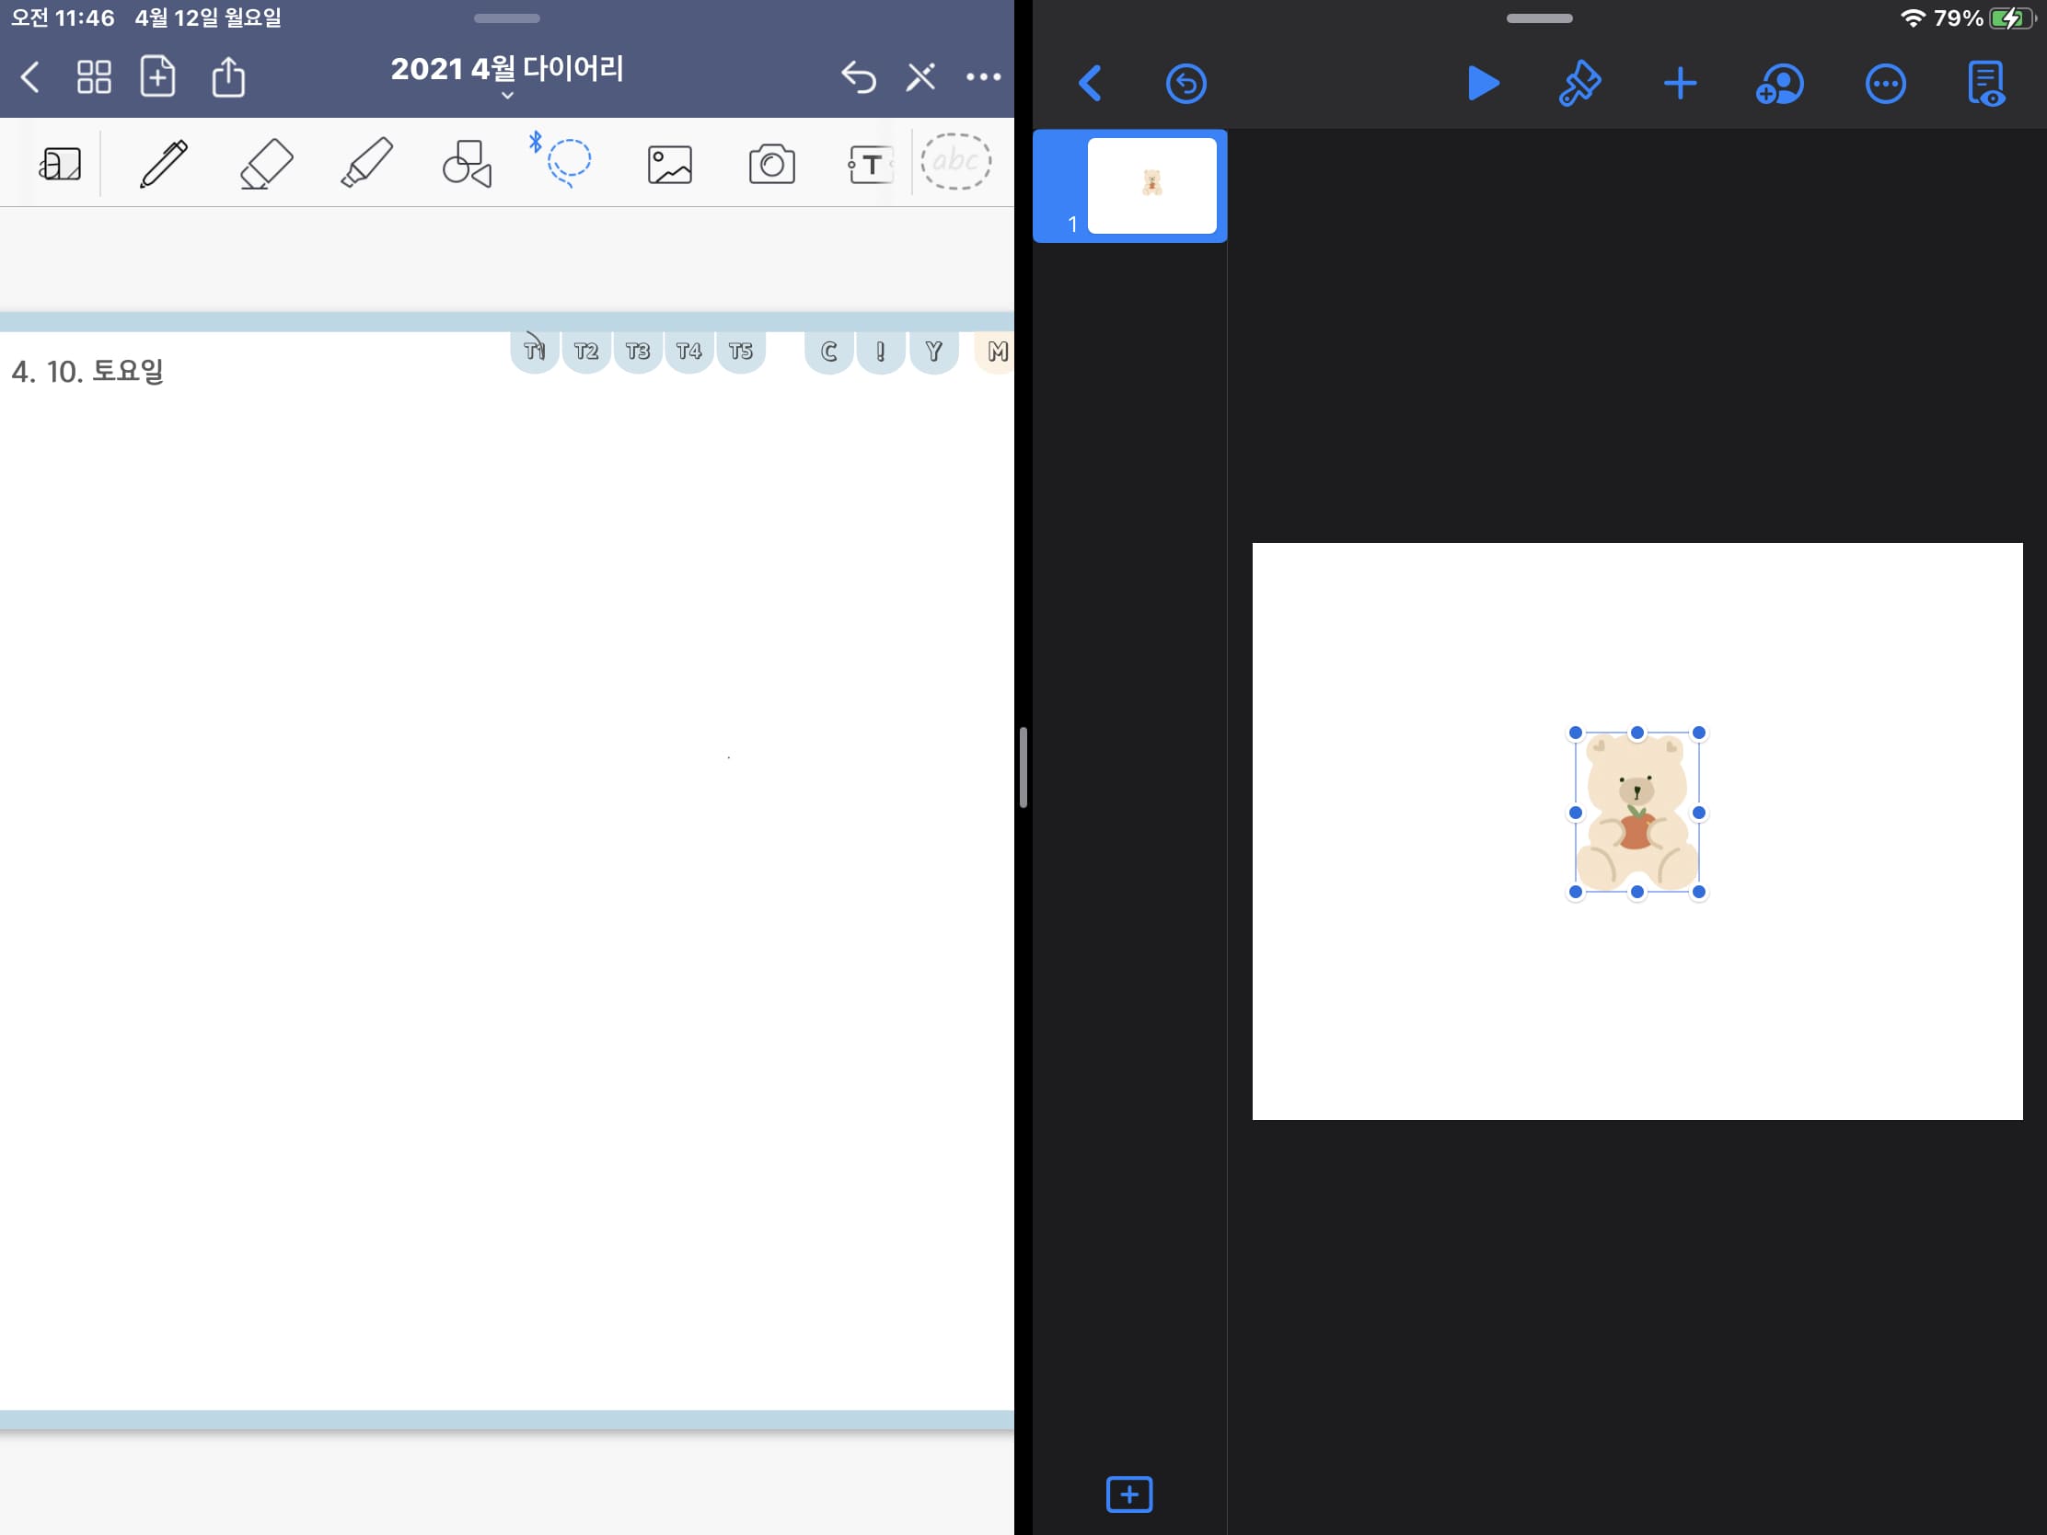Toggle the zoom window tool
This screenshot has height=1535, width=2047.
pyautogui.click(x=60, y=165)
